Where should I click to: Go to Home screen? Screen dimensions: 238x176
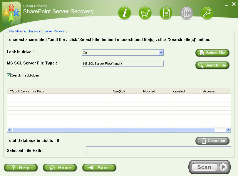[x=60, y=168]
